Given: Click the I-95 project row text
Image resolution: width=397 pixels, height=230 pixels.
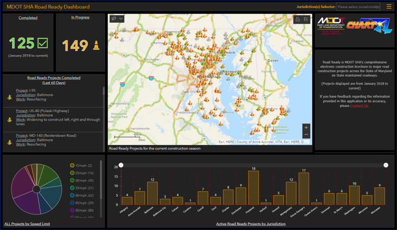Looking at the screenshot, I should click(x=34, y=95).
